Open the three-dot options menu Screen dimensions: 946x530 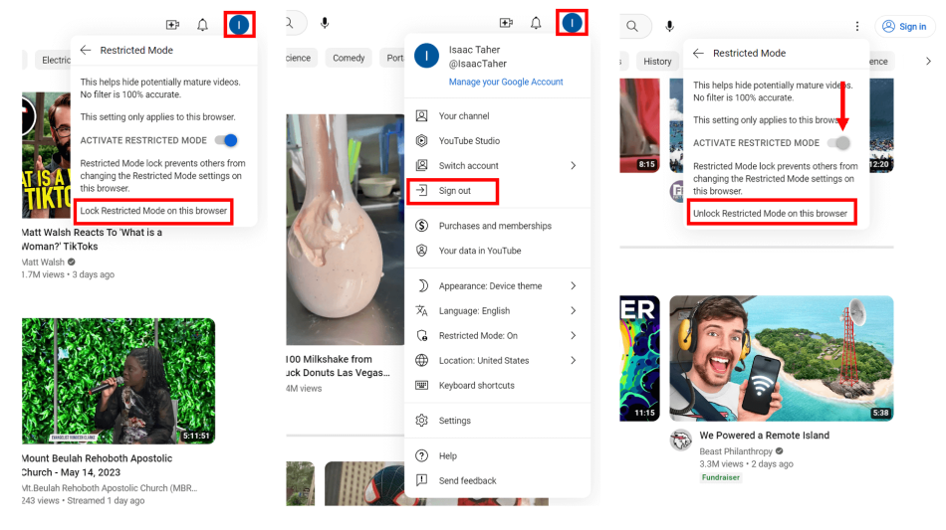[857, 27]
